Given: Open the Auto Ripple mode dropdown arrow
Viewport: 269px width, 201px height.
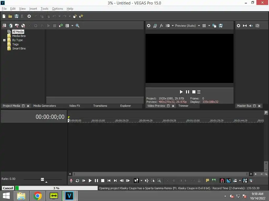Looking at the screenshot, I should point(240,181).
